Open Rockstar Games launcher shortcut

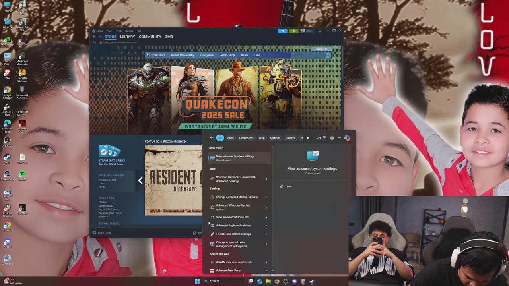click(22, 75)
